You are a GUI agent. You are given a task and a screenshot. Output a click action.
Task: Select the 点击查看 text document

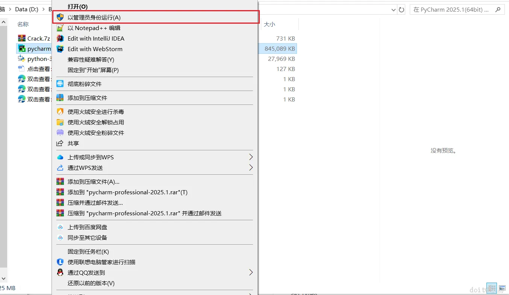pyautogui.click(x=34, y=69)
